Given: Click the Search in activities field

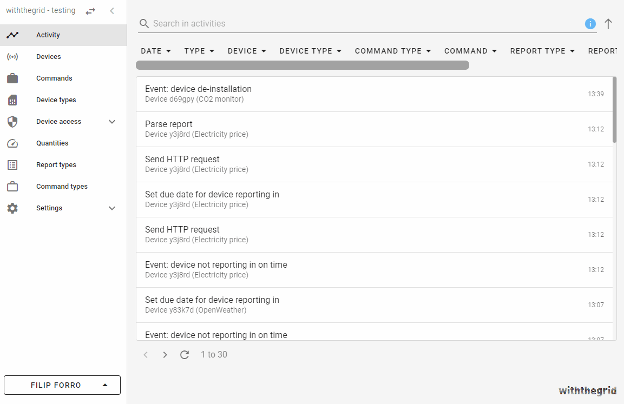Looking at the screenshot, I should [363, 24].
